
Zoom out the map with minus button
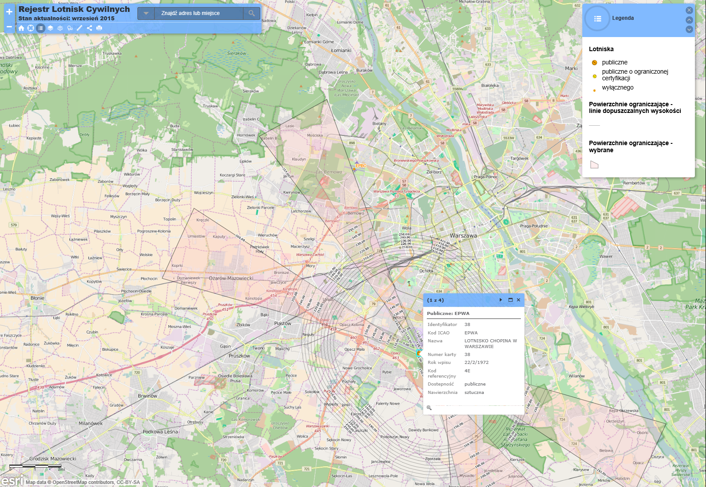pos(9,27)
